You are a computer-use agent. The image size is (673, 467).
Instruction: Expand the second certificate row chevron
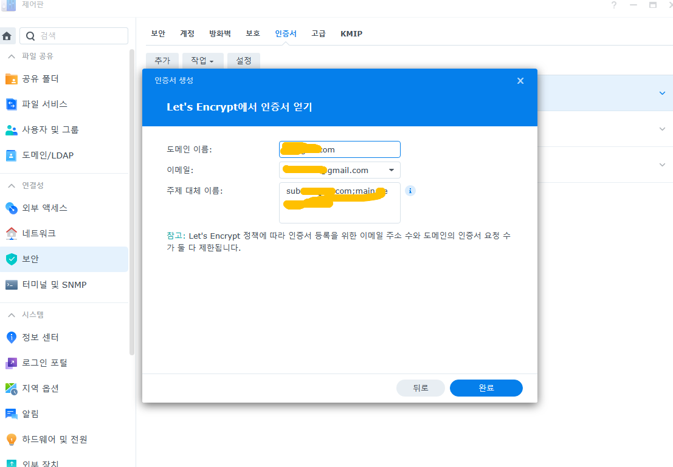point(662,129)
